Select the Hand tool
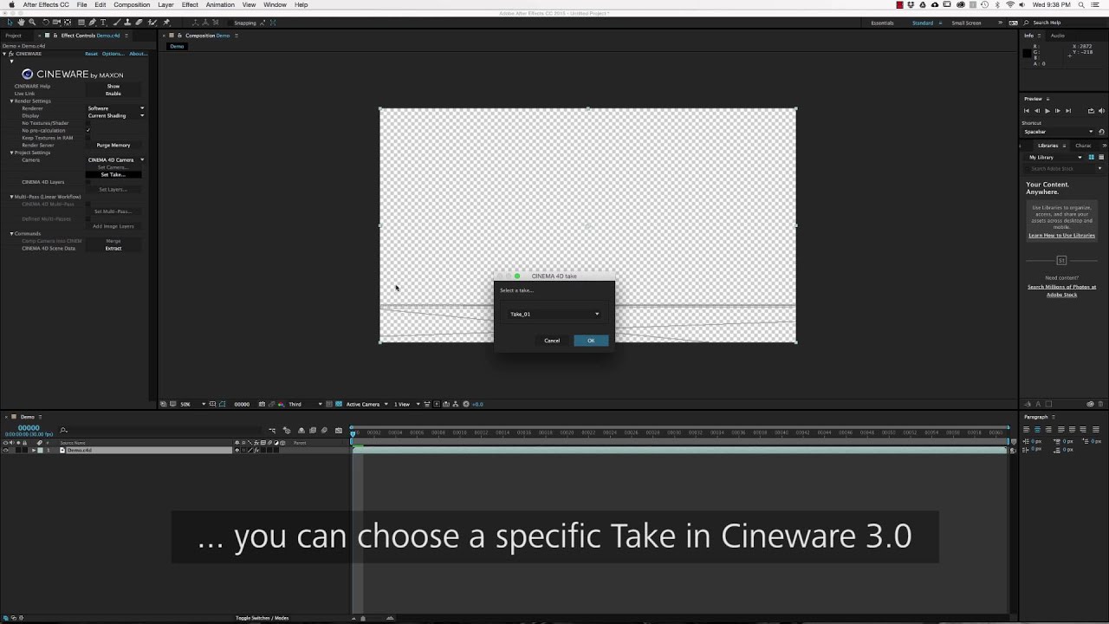Image resolution: width=1109 pixels, height=624 pixels. pyautogui.click(x=21, y=23)
